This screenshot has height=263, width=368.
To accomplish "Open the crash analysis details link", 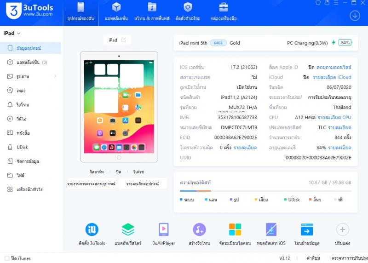I will (x=245, y=148).
